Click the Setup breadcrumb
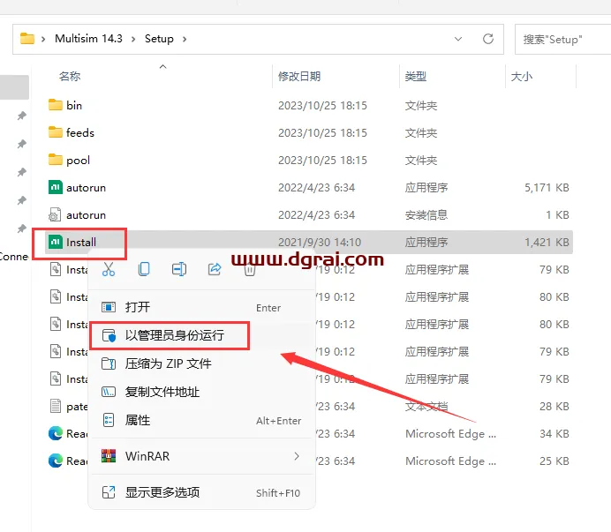Screen dimensions: 611x532 [159, 39]
